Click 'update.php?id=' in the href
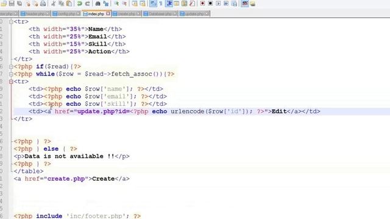The height and width of the screenshot is (219, 390). tap(103, 111)
